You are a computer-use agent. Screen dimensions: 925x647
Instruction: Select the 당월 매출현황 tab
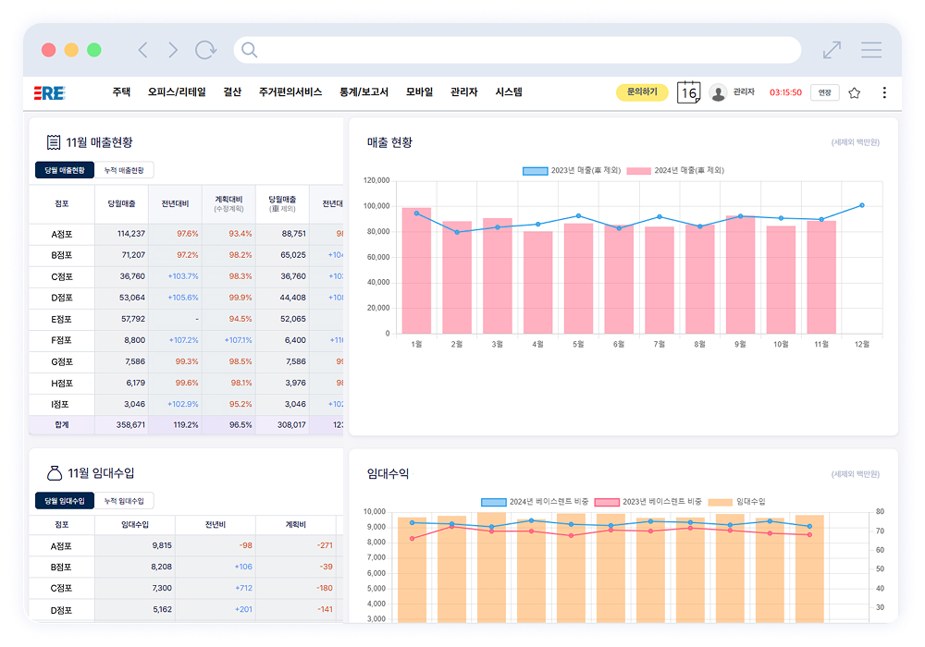(65, 170)
